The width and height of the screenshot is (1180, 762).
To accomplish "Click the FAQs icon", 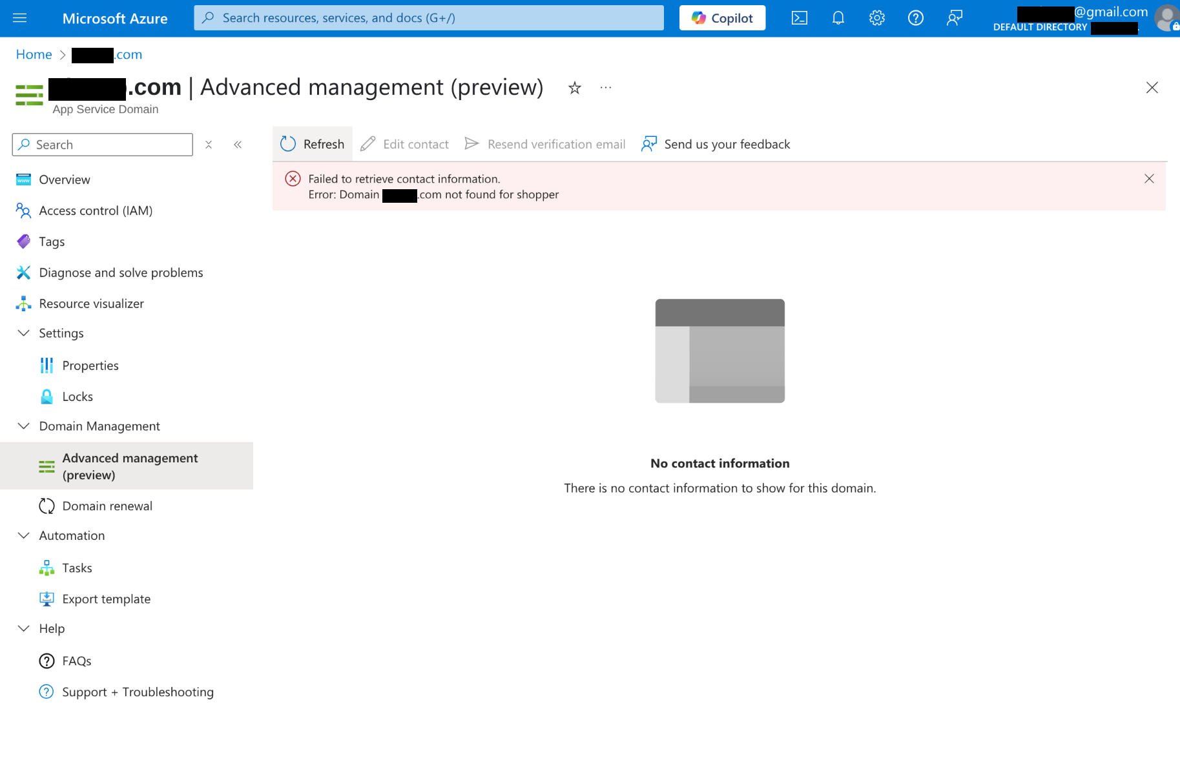I will 47,661.
